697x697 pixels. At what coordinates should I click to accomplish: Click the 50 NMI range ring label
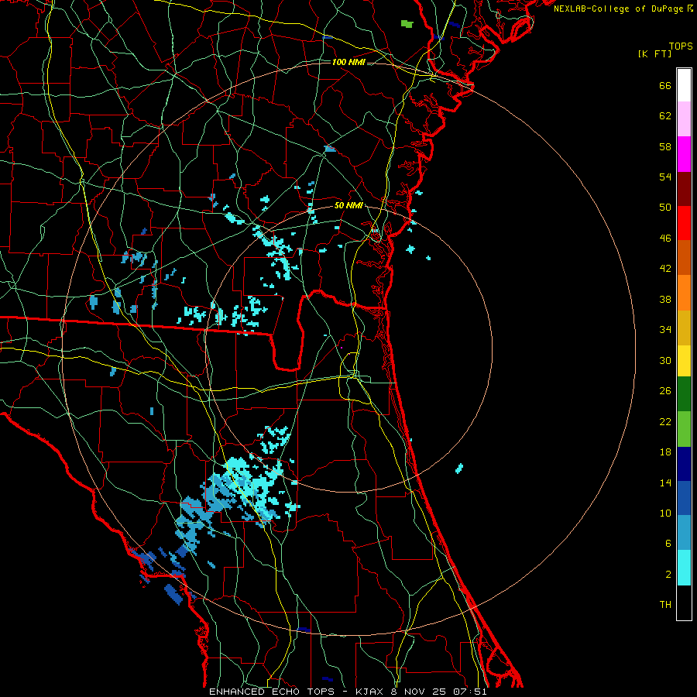(x=348, y=206)
